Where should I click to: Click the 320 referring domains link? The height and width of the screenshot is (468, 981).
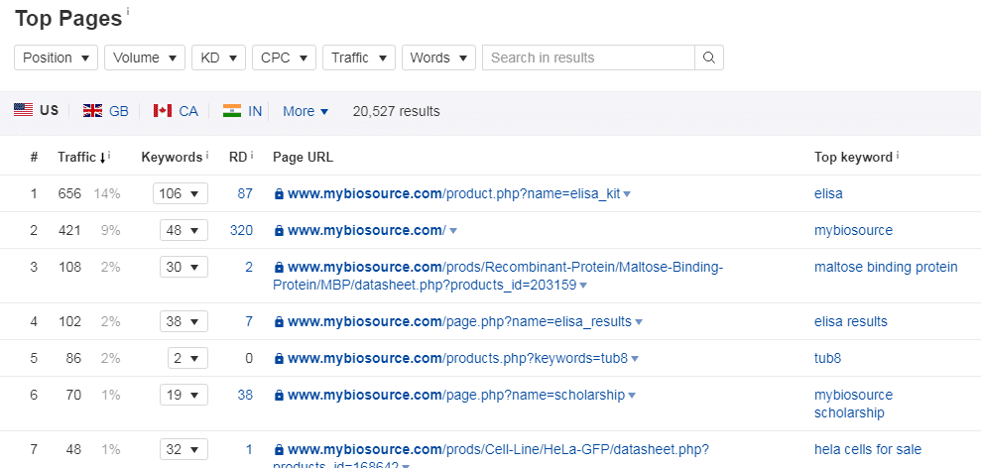(x=241, y=230)
